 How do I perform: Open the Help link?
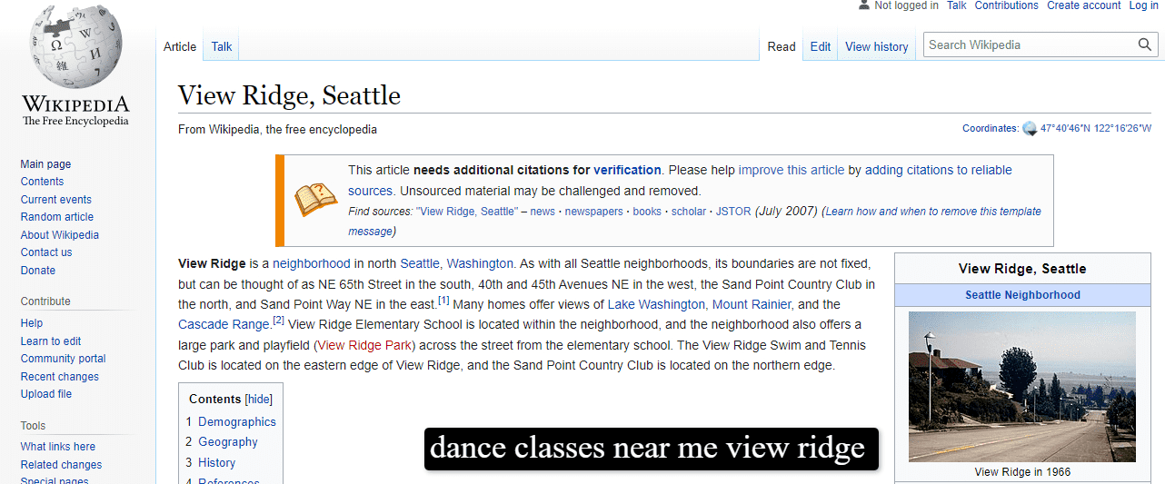(32, 323)
